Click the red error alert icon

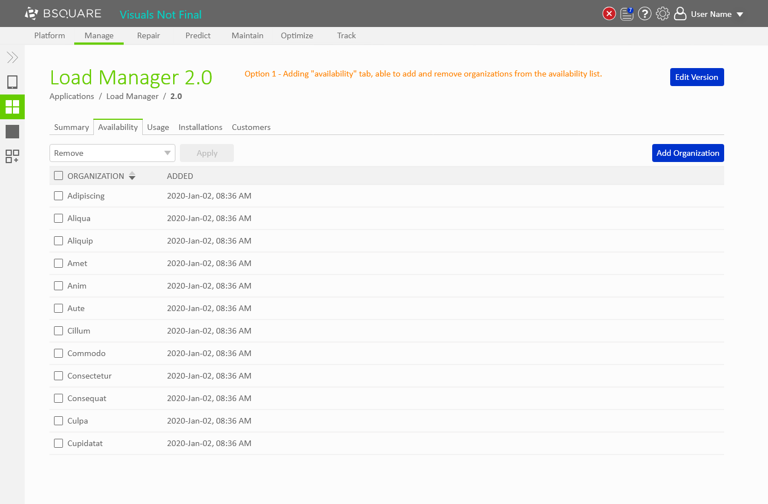tap(609, 14)
